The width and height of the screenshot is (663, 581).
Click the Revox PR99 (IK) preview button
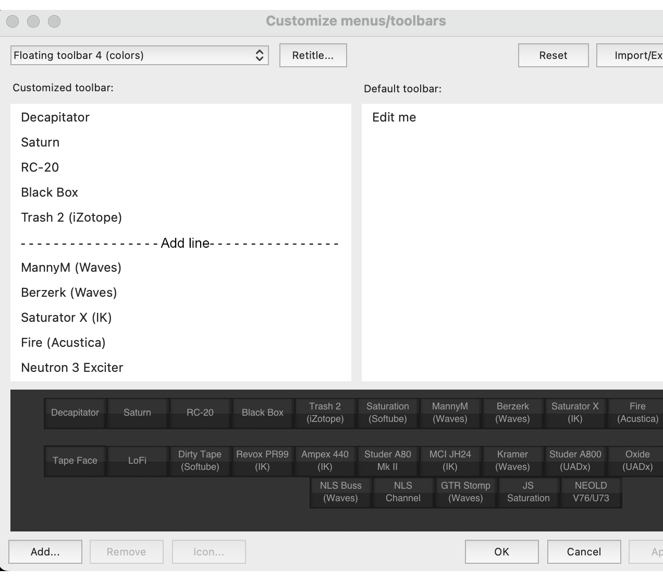(263, 461)
